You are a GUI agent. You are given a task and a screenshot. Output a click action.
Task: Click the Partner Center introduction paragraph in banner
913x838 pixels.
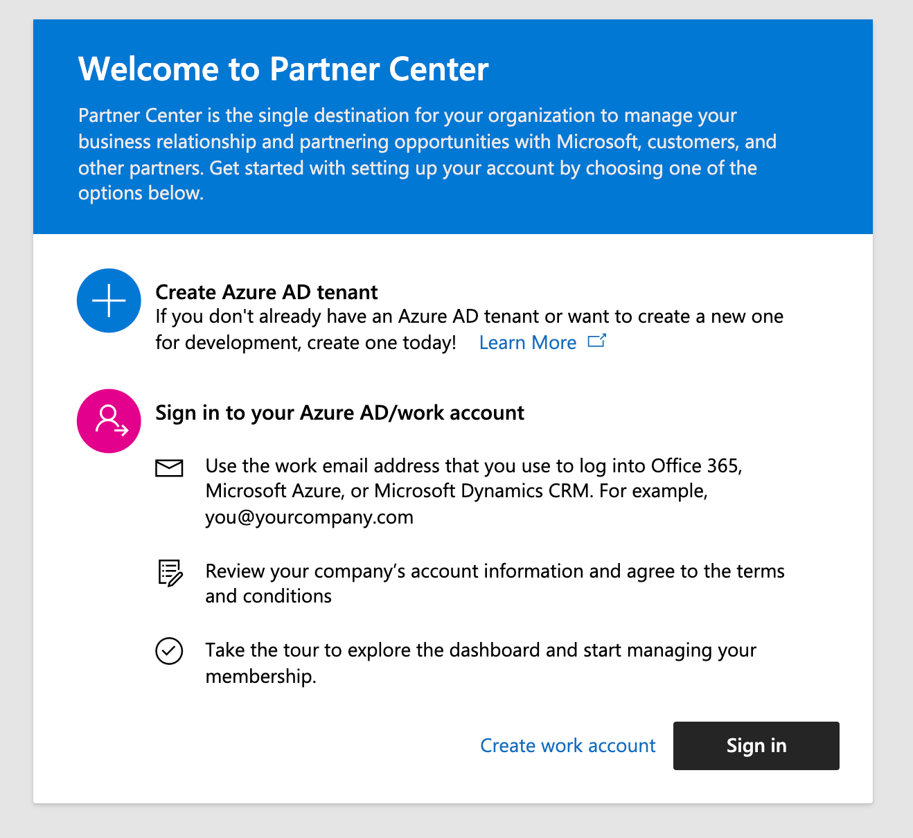[427, 154]
